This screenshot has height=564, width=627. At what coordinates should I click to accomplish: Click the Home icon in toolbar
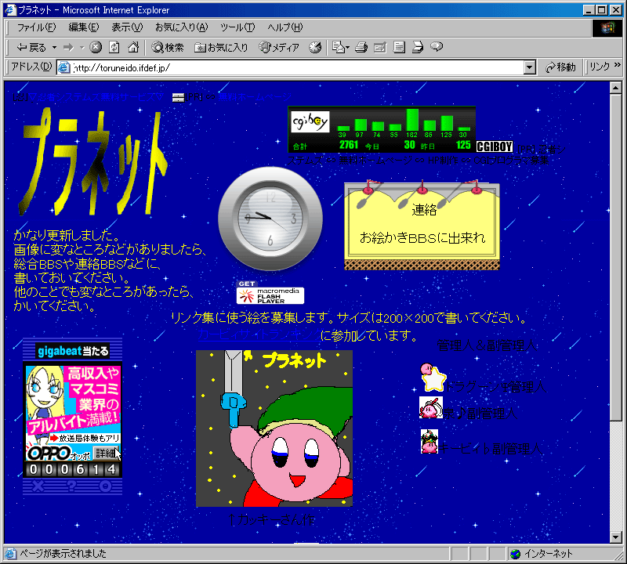133,47
